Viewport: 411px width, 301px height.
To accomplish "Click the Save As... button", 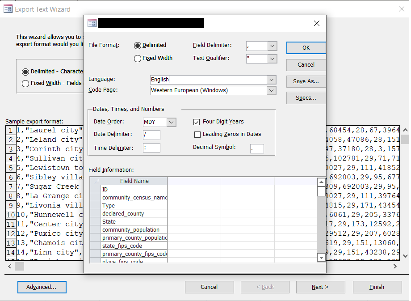I will (x=306, y=81).
